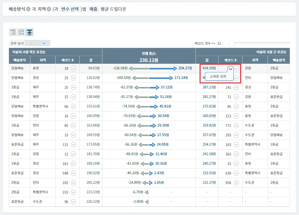
Task: Expand the 표준등급 수도권 row with 3K records
Action: 73,202
